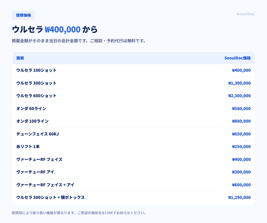Image resolution: width=267 pixels, height=223 pixels.
Task: Click the ₩300,000 price
Action: 241,172
